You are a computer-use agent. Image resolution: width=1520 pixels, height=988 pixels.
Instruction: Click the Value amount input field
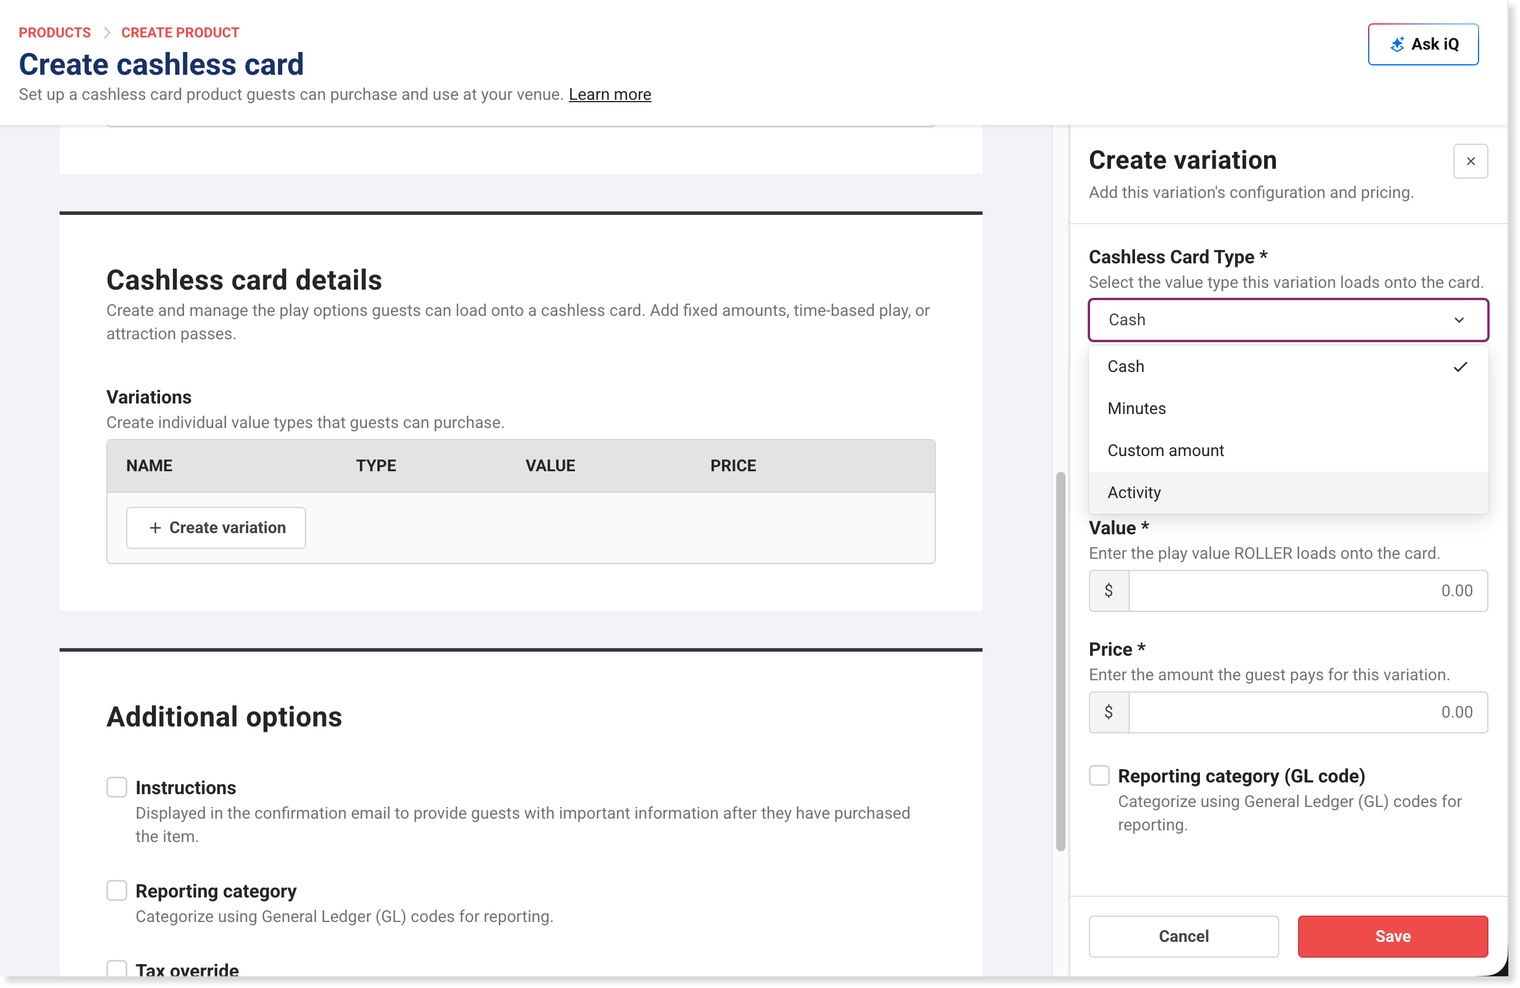(1307, 590)
